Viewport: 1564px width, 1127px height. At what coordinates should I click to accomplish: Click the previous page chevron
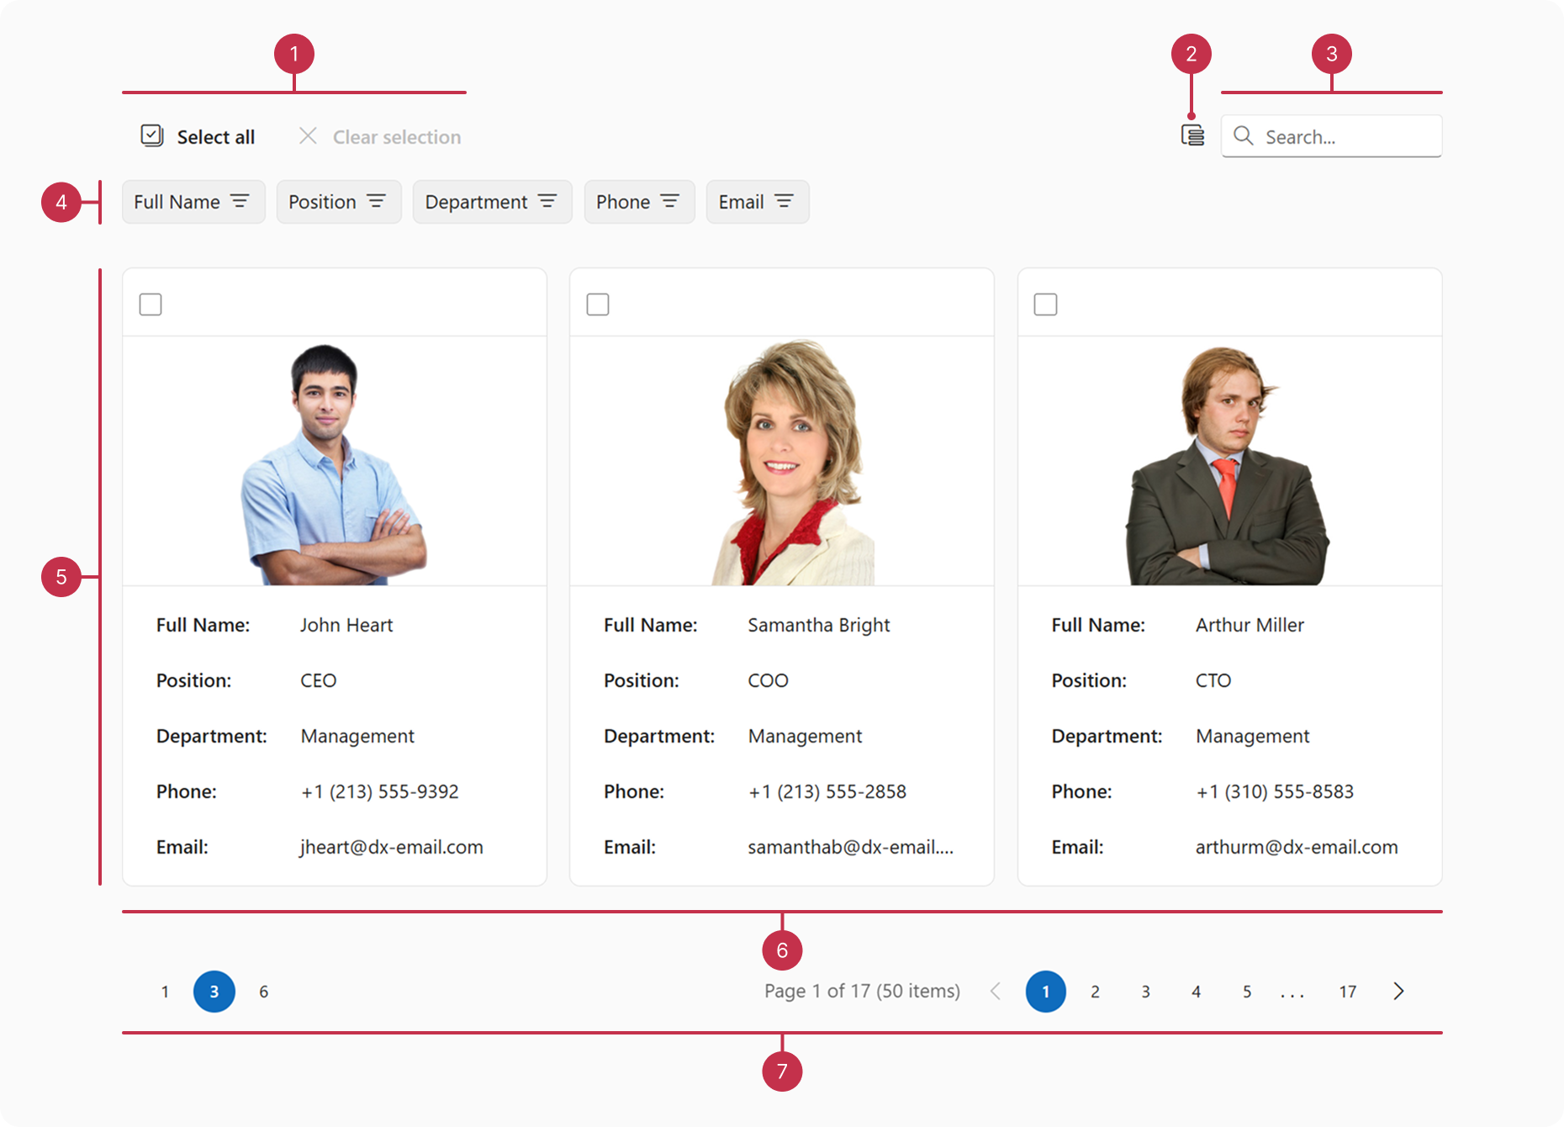[996, 991]
